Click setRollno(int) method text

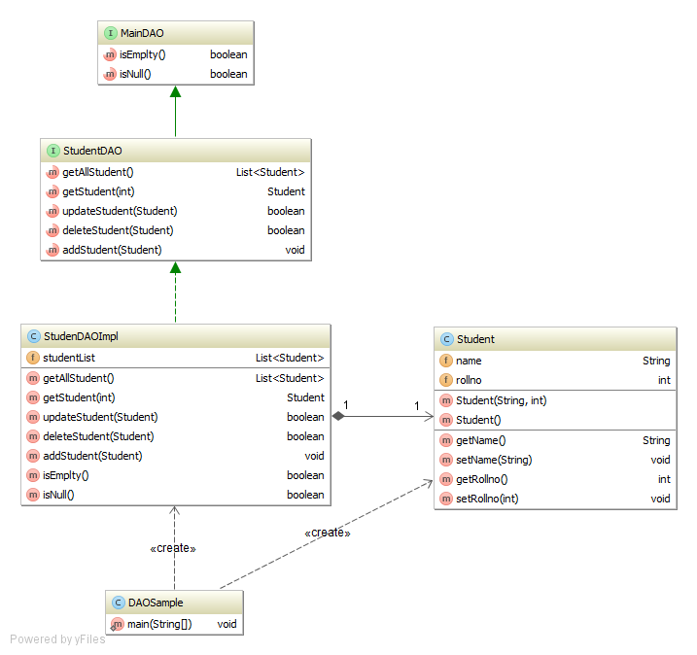click(487, 500)
